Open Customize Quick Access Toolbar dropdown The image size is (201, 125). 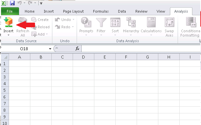(41, 3)
